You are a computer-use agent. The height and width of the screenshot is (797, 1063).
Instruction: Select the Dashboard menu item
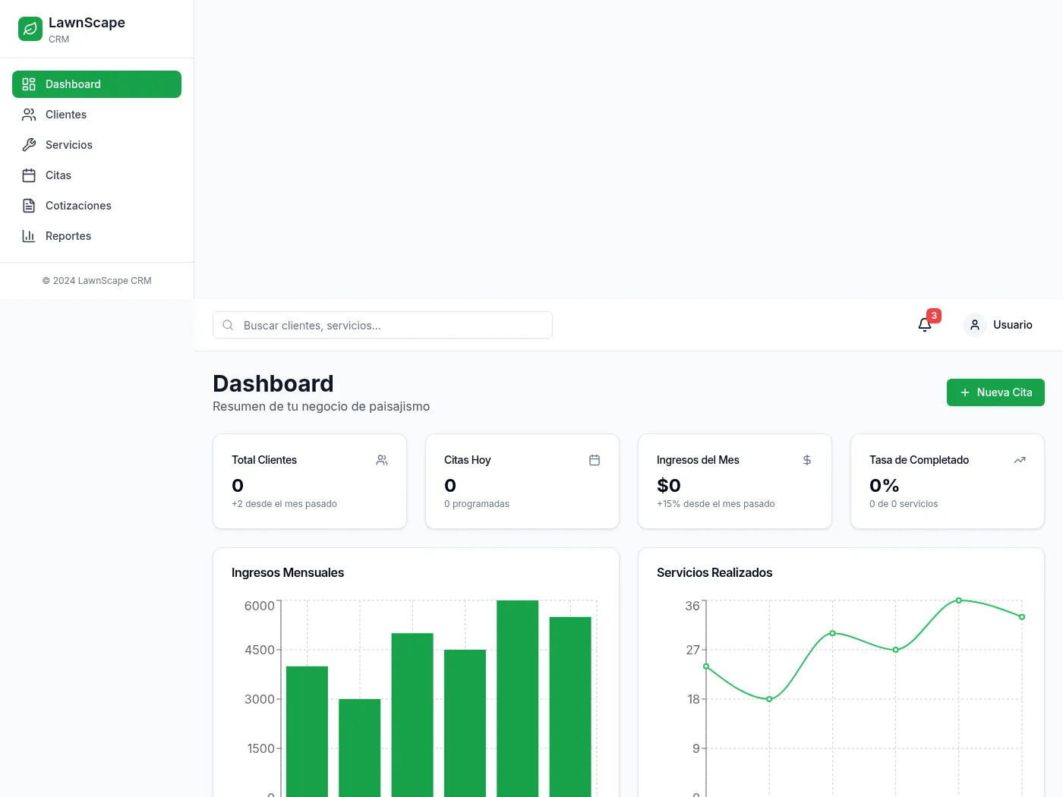tap(96, 84)
